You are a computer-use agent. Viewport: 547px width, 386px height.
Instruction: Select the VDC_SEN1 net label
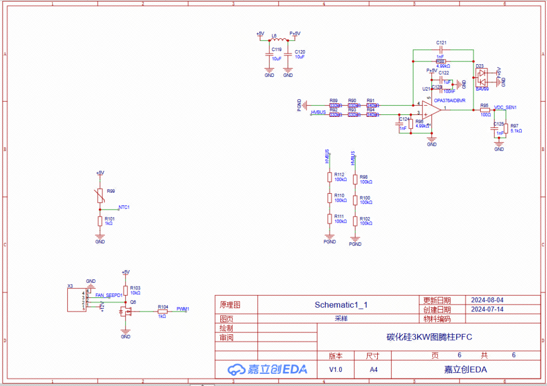[x=505, y=107]
